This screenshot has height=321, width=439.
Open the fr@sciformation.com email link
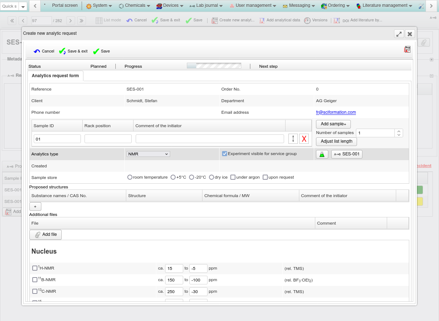(336, 112)
